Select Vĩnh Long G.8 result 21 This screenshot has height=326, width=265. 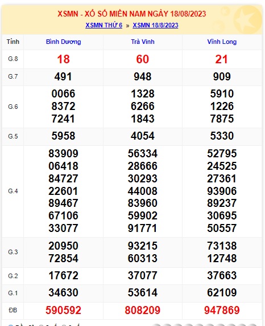(221, 59)
